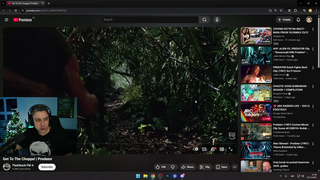Open Windows Start menu
Image resolution: width=320 pixels, height=180 pixels.
pos(138,176)
